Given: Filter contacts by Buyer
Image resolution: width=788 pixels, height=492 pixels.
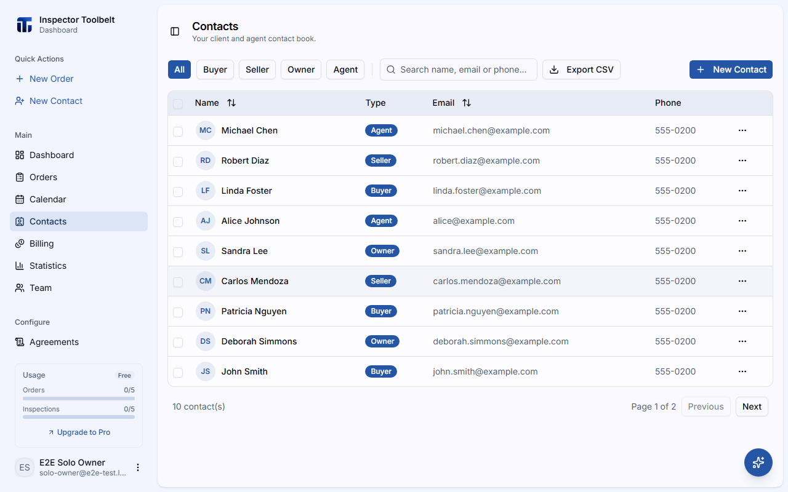Looking at the screenshot, I should point(215,69).
